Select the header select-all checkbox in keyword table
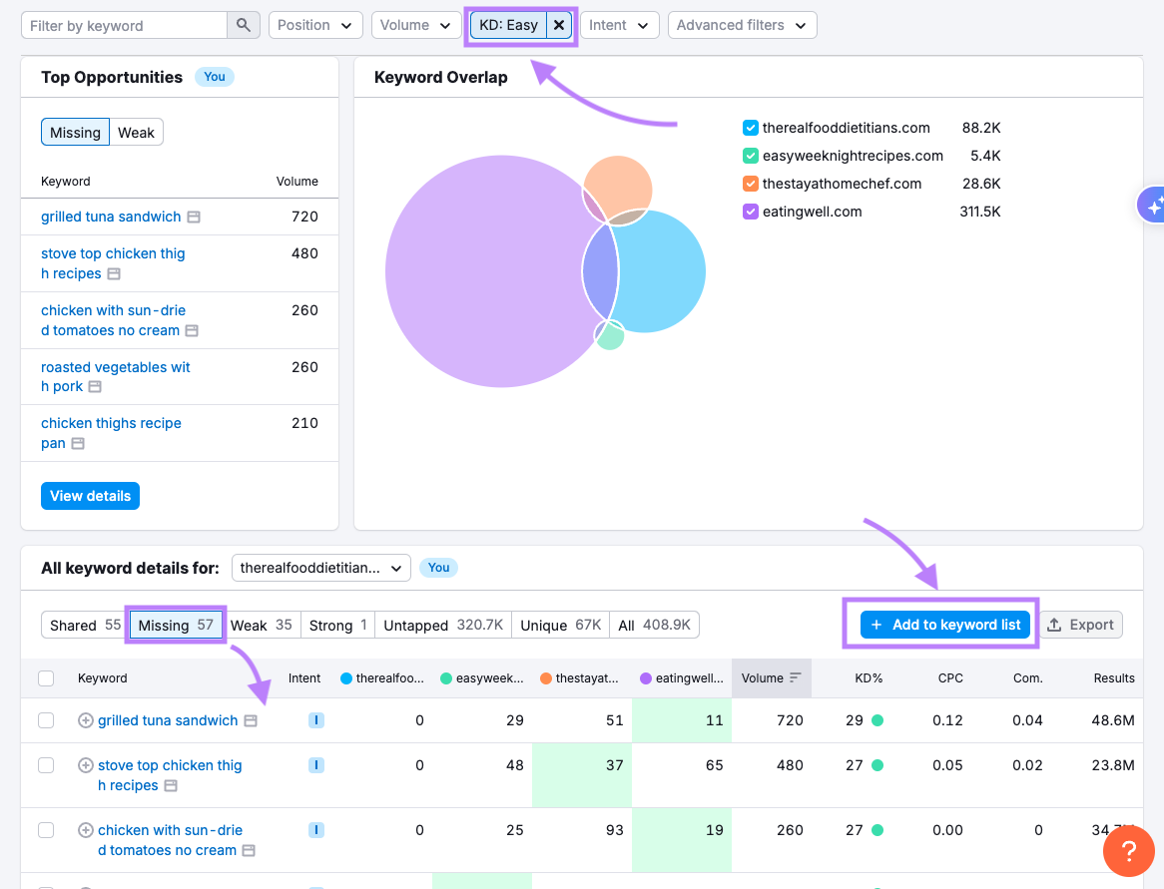 pyautogui.click(x=46, y=677)
